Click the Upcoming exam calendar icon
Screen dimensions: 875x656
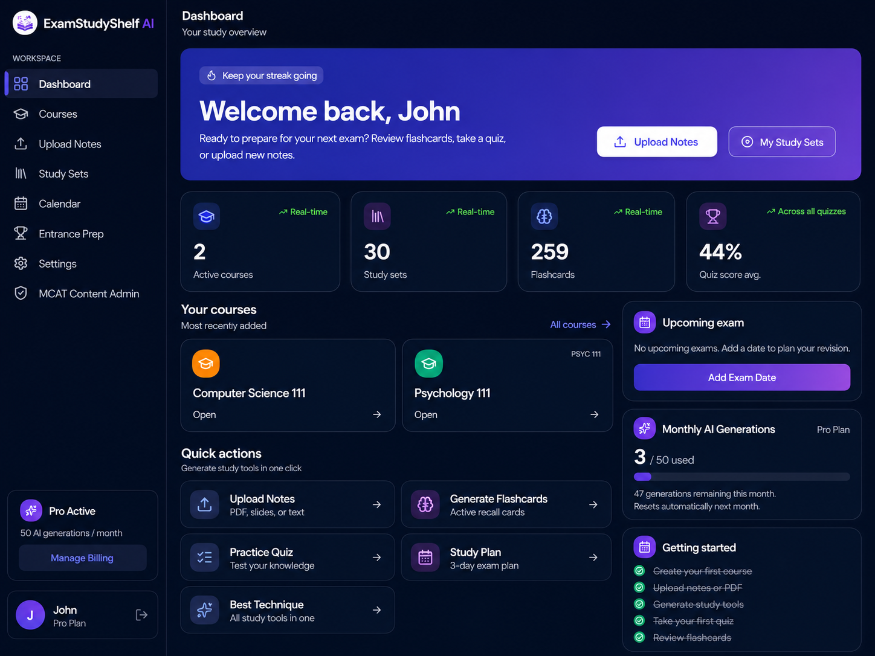click(x=645, y=323)
